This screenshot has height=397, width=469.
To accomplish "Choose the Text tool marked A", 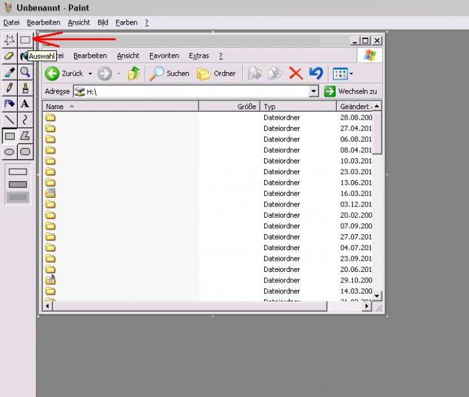I will coord(25,104).
